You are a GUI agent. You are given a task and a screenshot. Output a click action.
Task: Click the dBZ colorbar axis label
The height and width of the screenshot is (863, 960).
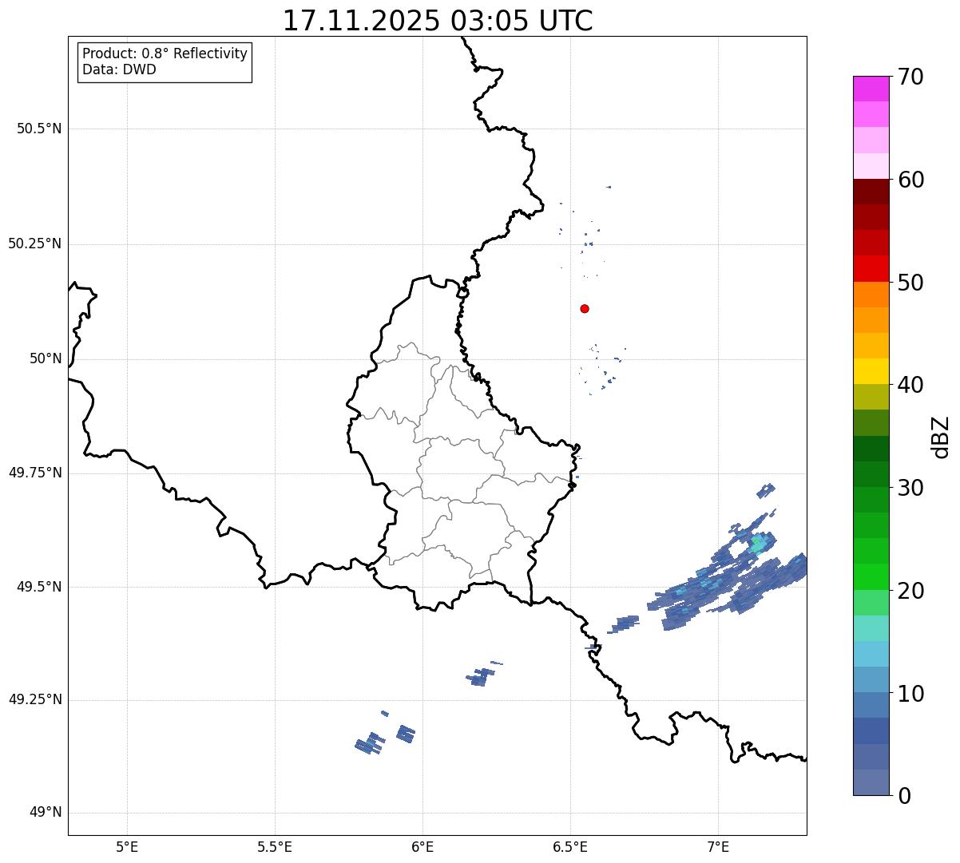click(941, 436)
